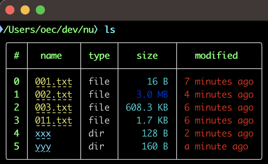Viewport: 268px width, 164px height.
Task: Open the 002.txt file link
Action: (54, 95)
